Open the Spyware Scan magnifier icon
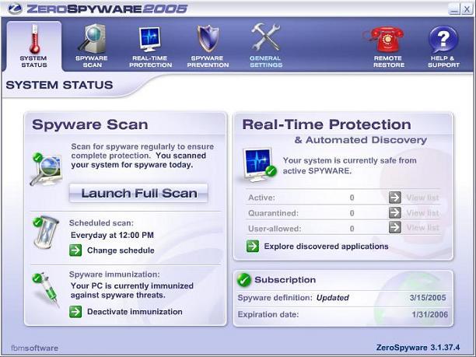 pyautogui.click(x=92, y=39)
